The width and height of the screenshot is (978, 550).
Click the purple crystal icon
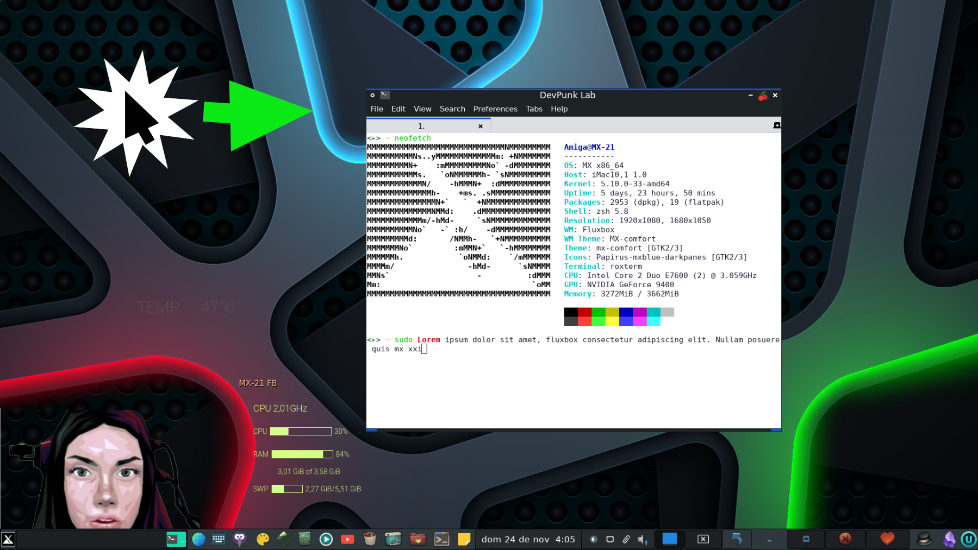point(949,539)
